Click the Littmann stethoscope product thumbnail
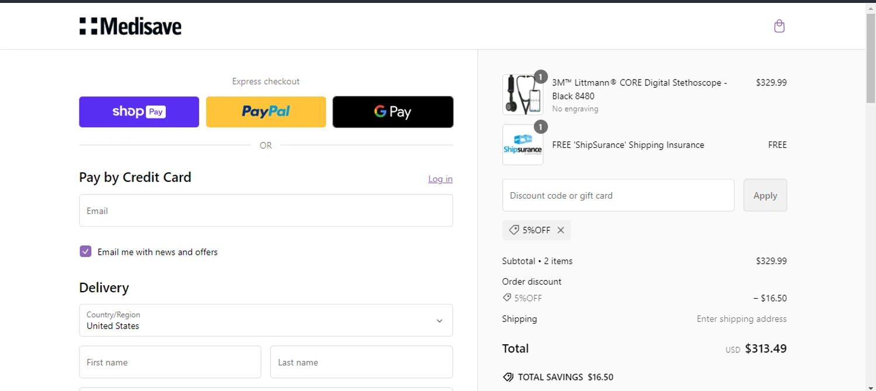 click(523, 95)
